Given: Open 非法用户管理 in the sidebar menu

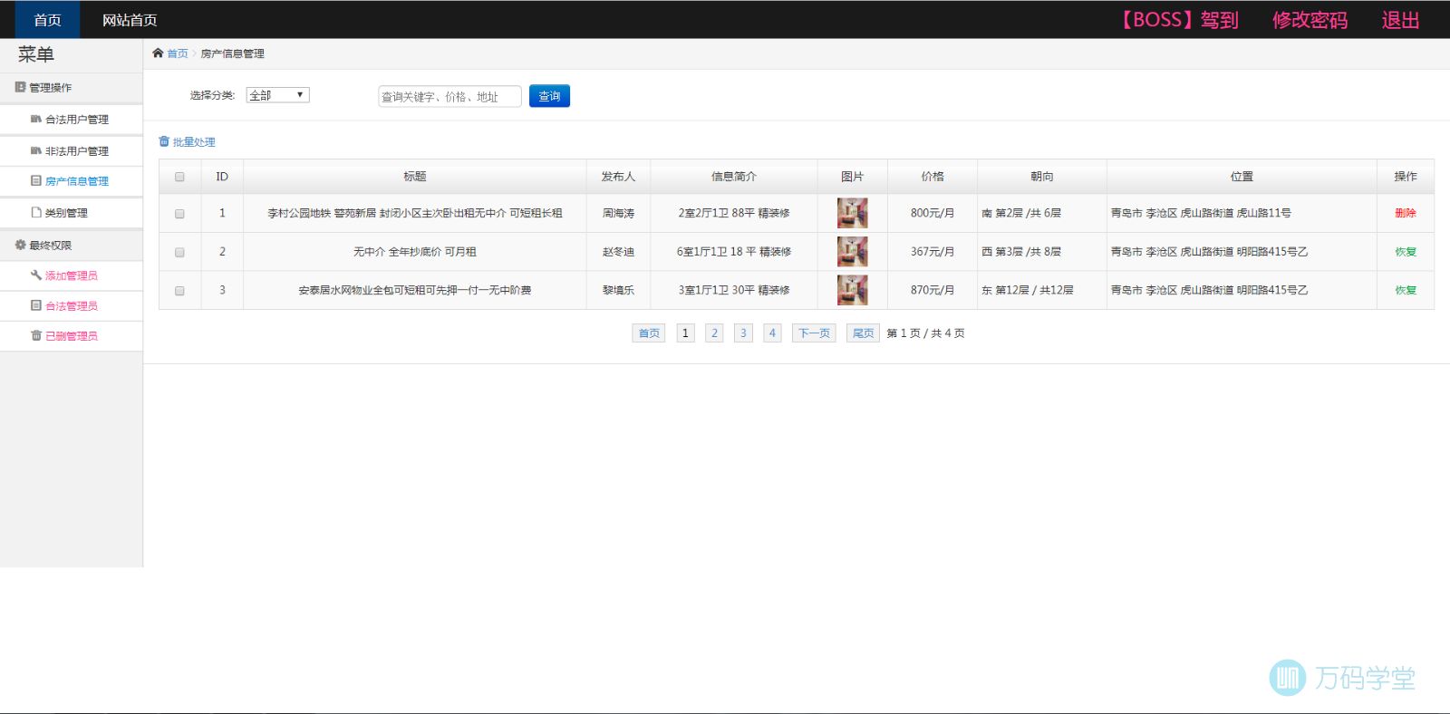Looking at the screenshot, I should click(x=77, y=151).
